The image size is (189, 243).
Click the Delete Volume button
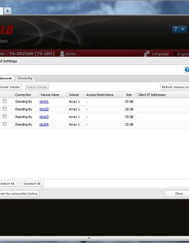pos(37,87)
